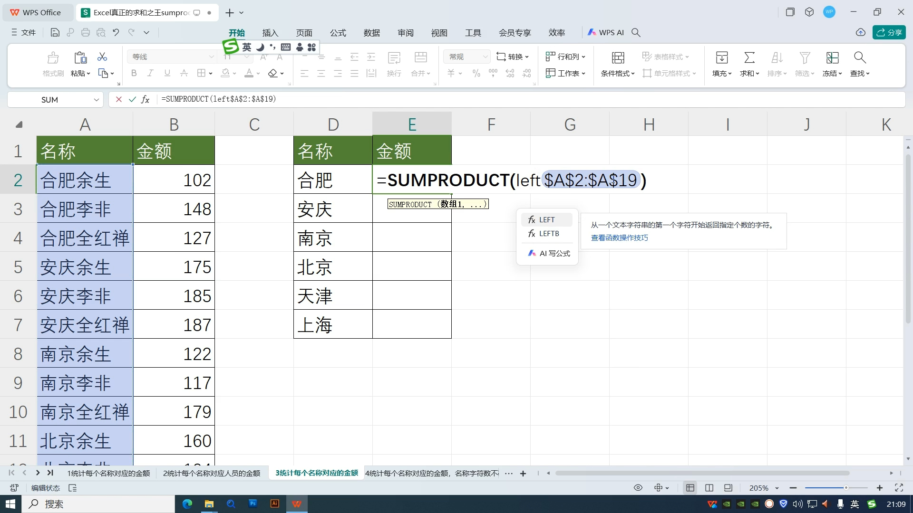Open insert function fx dialog
This screenshot has width=913, height=513.
146,99
